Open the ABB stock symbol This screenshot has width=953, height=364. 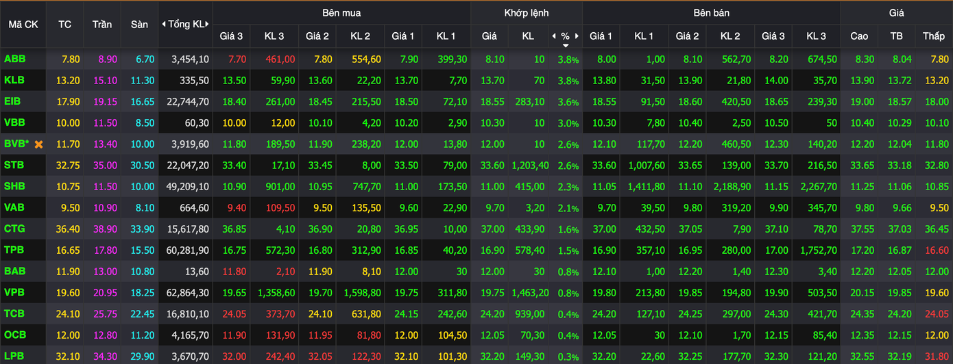14,59
